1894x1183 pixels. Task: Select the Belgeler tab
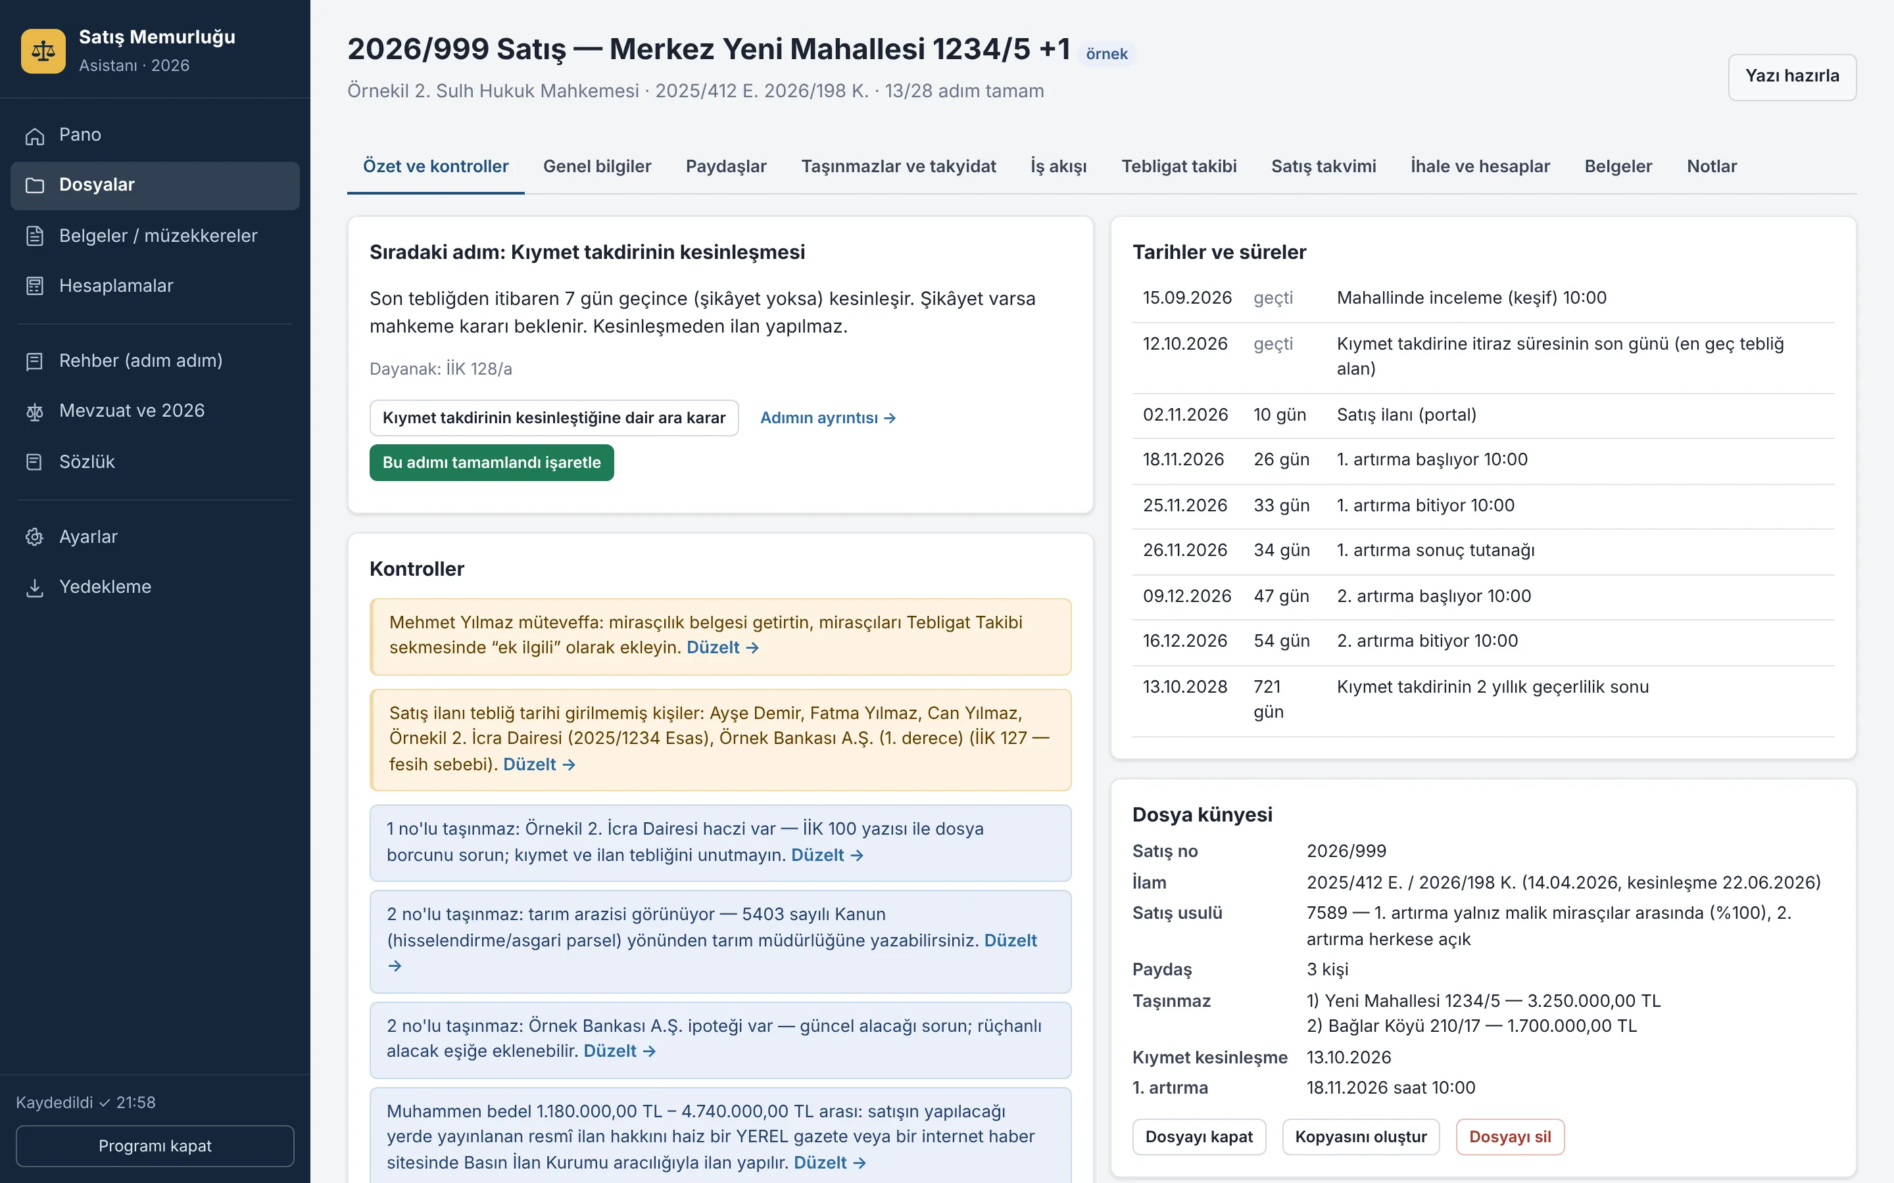1618,166
